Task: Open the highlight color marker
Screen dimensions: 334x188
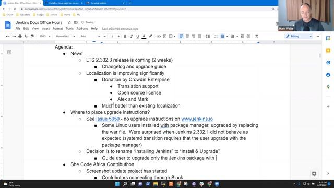Action: pos(150,36)
